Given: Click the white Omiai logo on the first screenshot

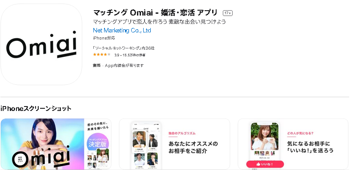Looking at the screenshot, I should (x=41, y=157).
